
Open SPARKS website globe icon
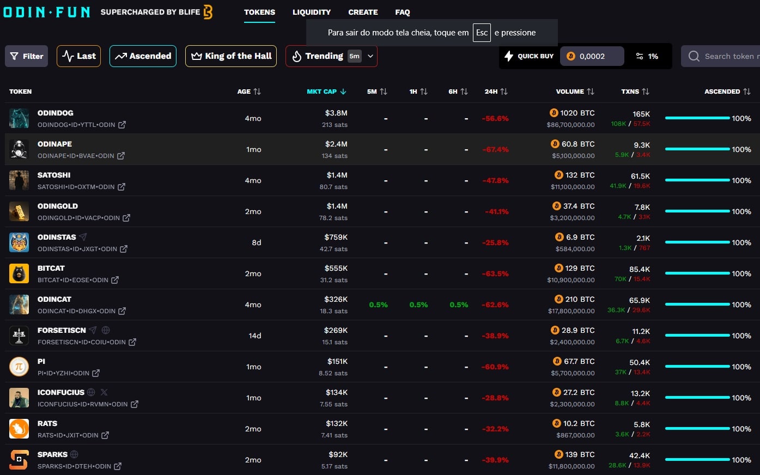click(74, 454)
